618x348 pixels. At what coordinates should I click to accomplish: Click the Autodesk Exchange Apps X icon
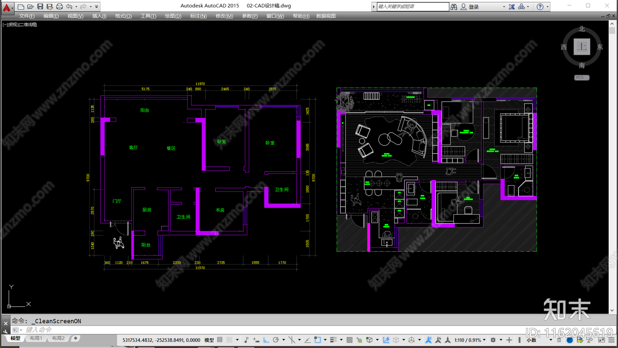tap(512, 7)
